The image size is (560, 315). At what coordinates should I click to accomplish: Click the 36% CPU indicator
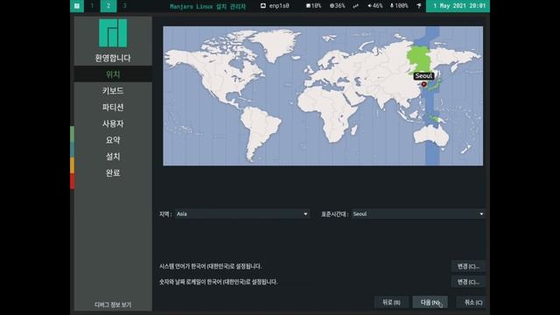point(337,6)
